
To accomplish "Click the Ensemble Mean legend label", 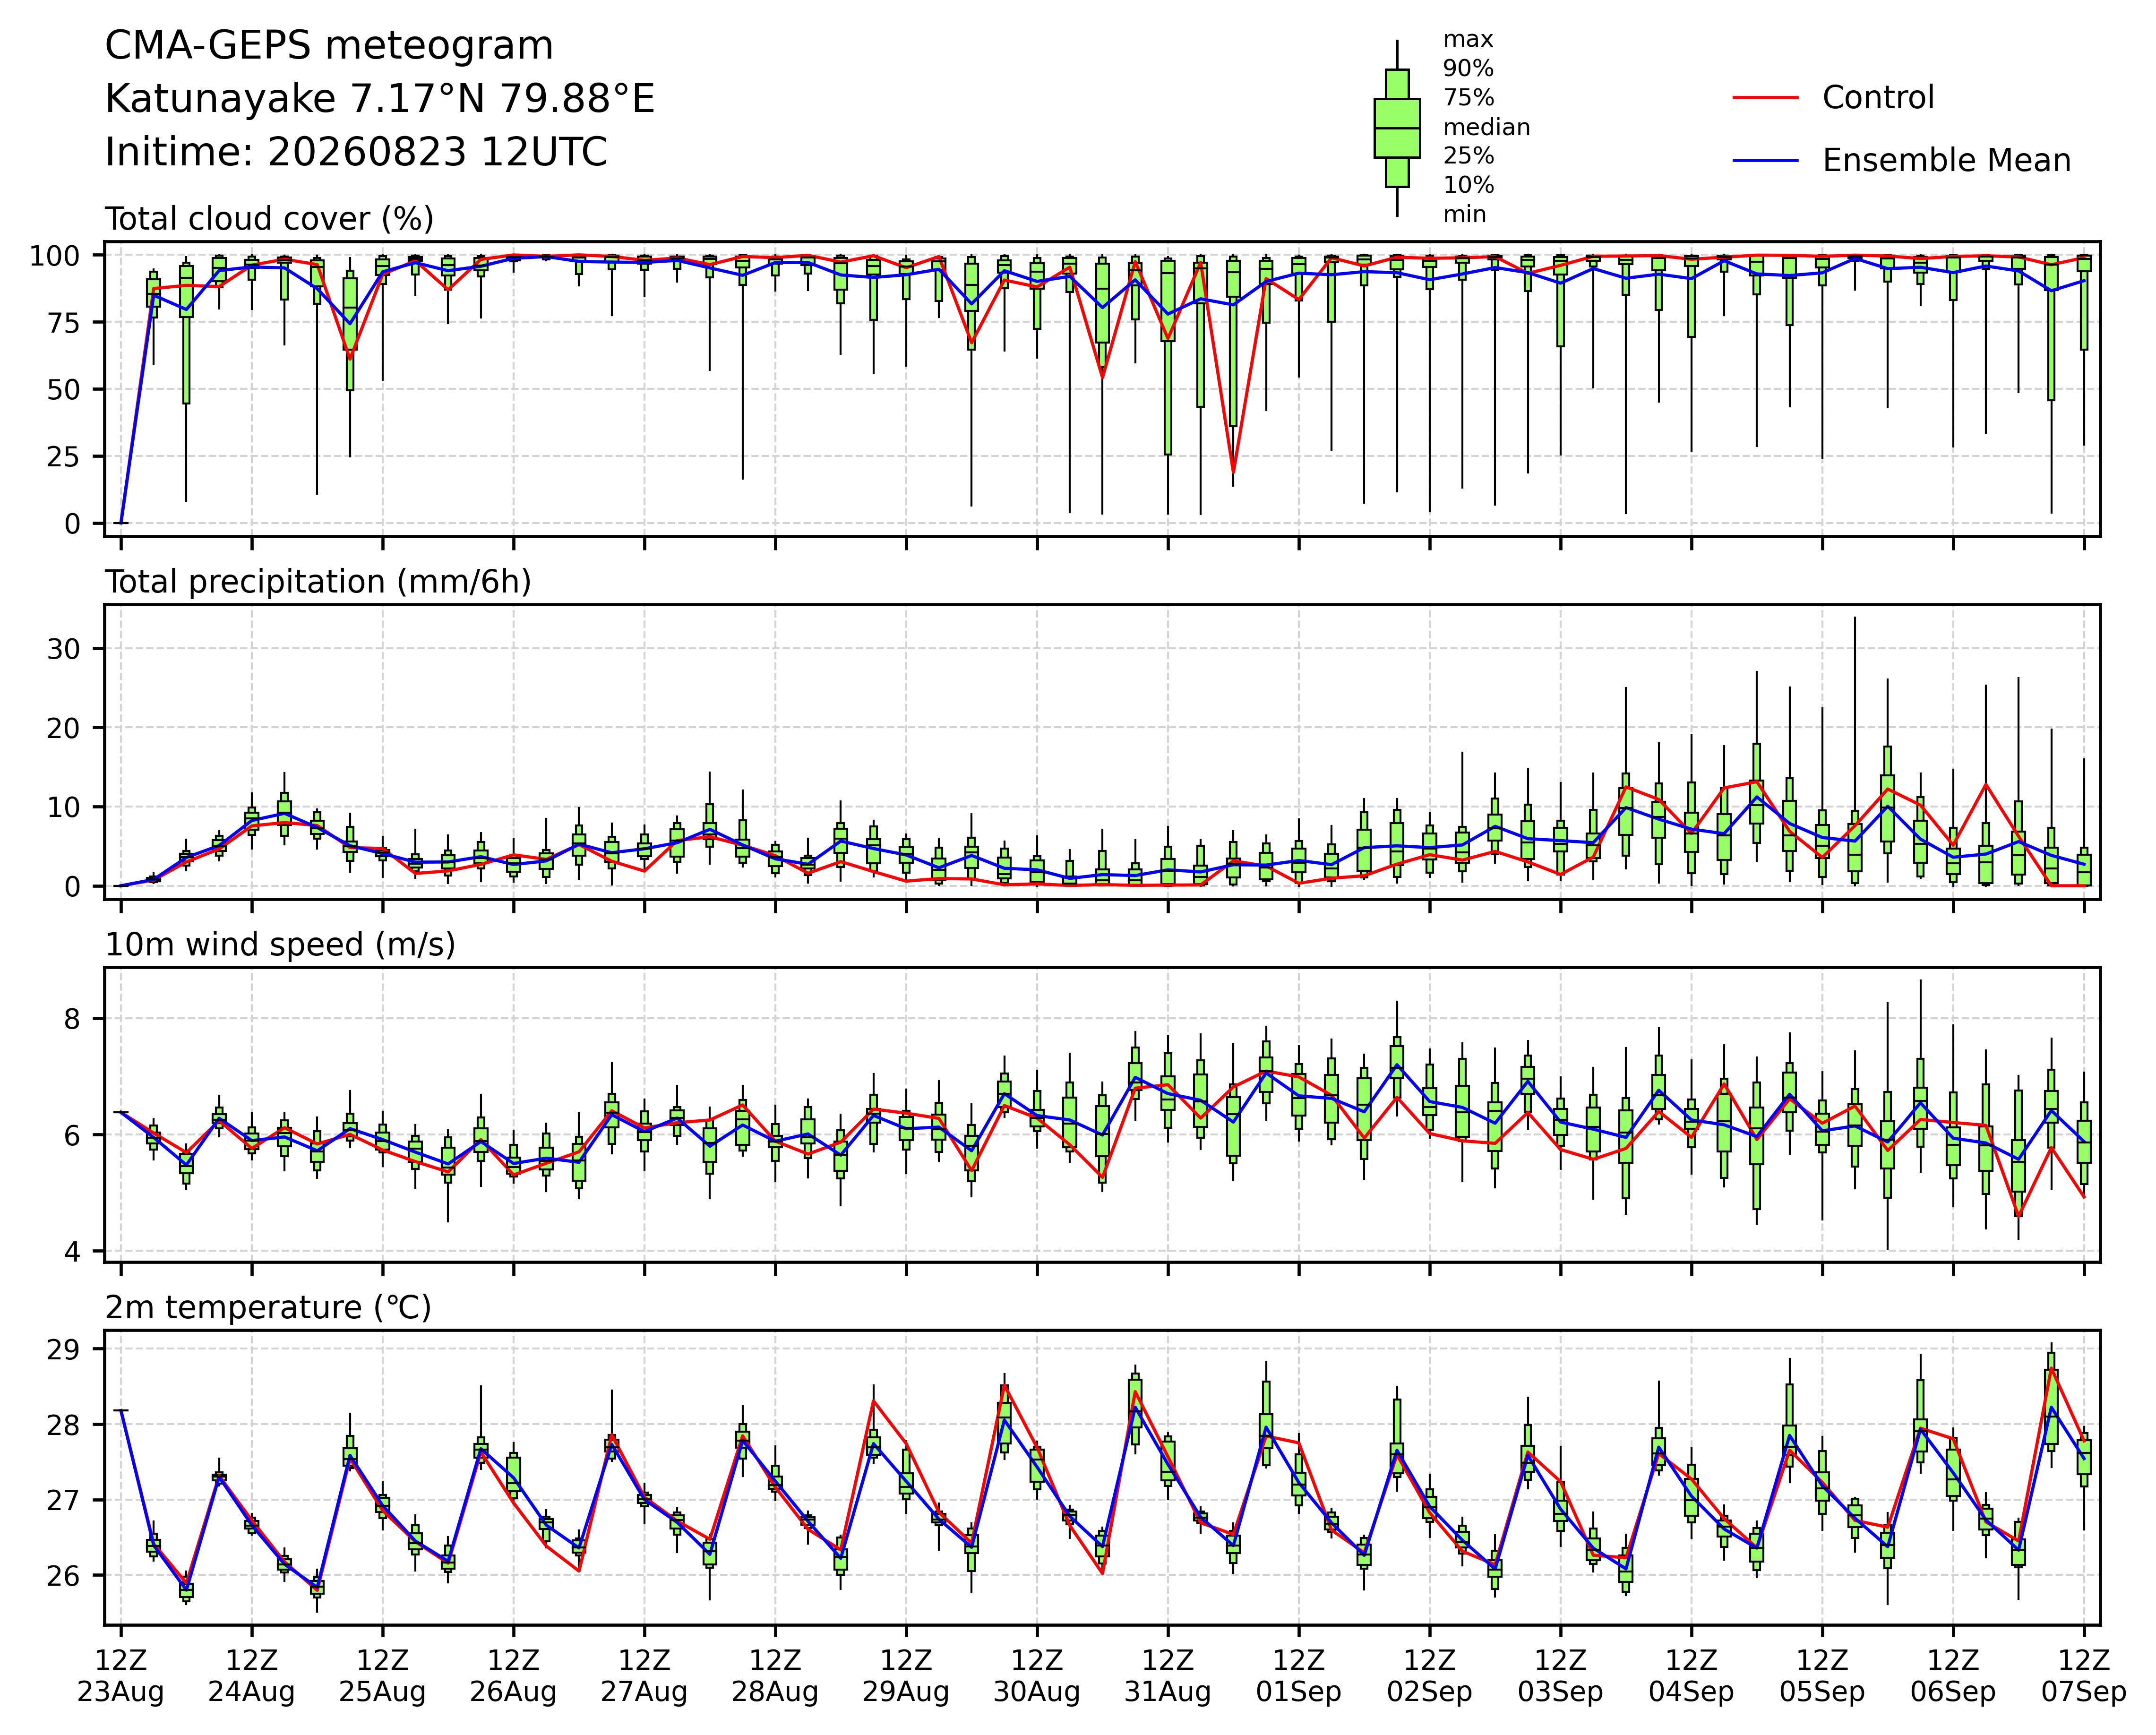I will coord(1946,161).
